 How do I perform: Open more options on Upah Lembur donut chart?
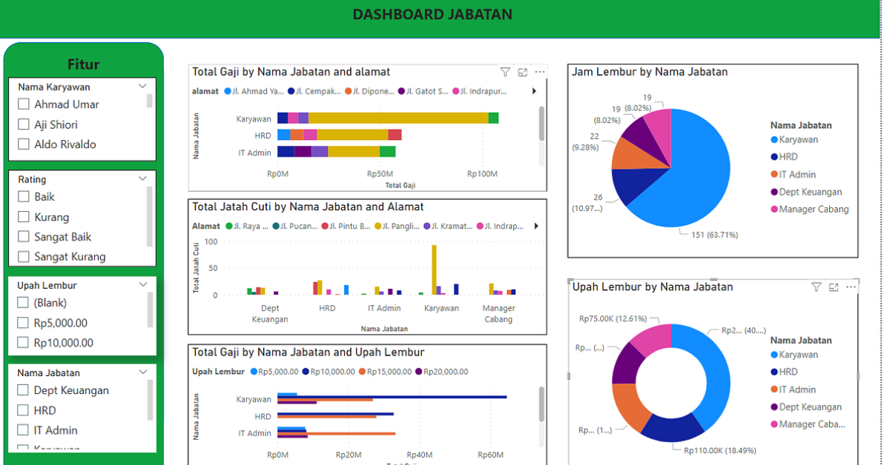(851, 287)
